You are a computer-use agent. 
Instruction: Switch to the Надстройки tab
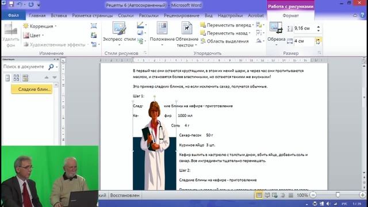tap(230, 16)
